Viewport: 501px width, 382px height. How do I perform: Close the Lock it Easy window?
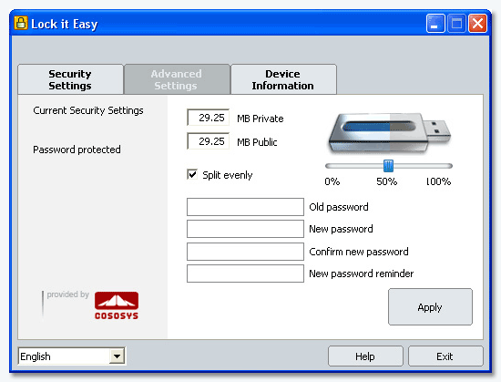click(477, 24)
